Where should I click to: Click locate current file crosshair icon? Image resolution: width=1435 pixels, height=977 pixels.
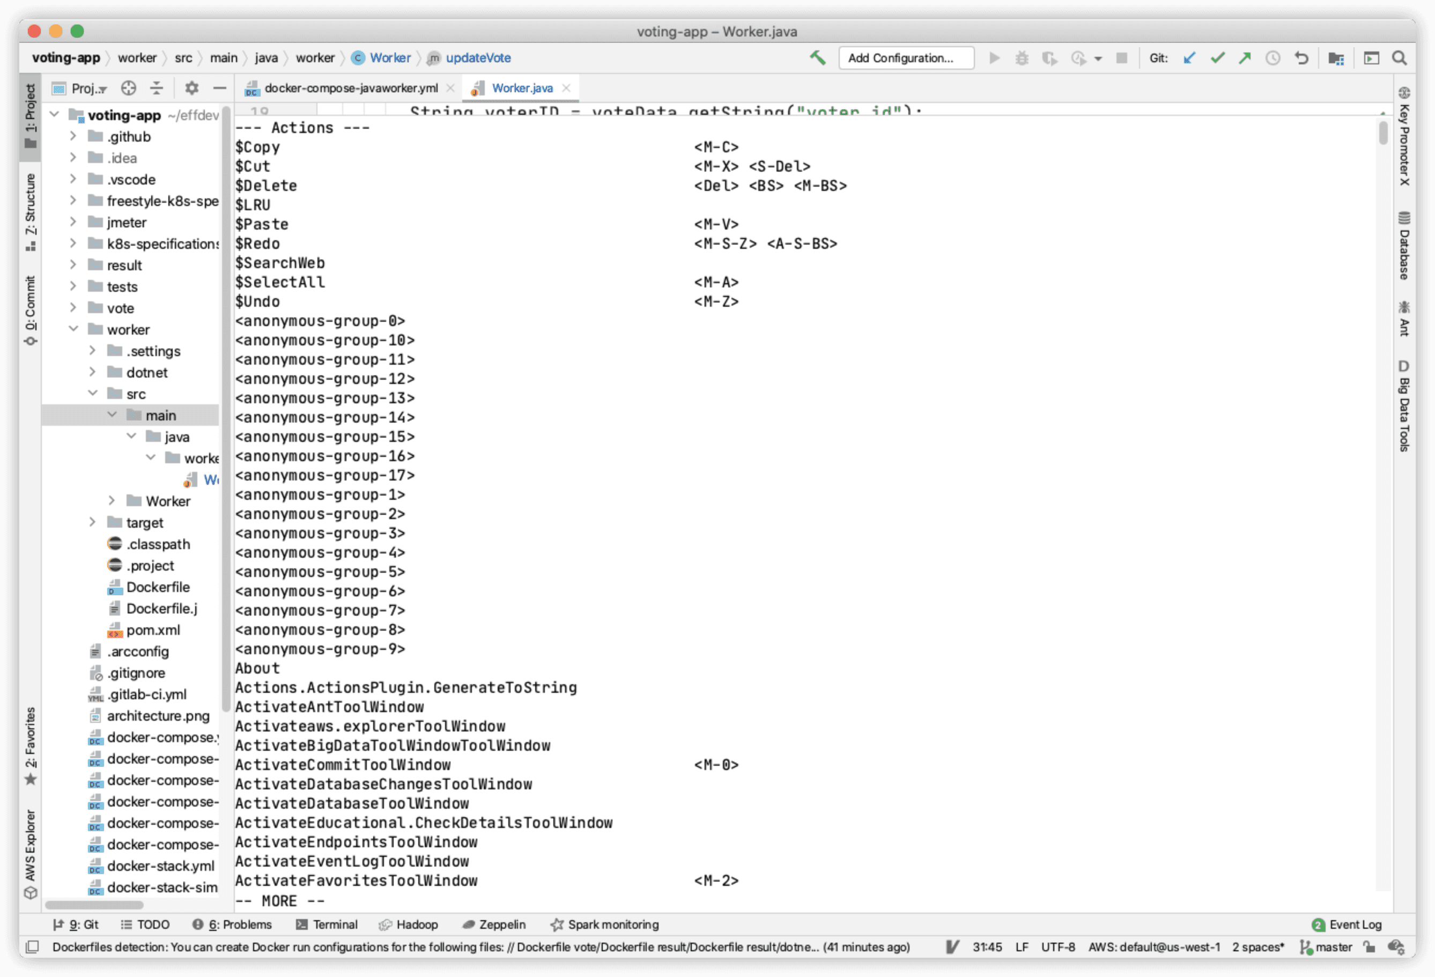pyautogui.click(x=129, y=88)
